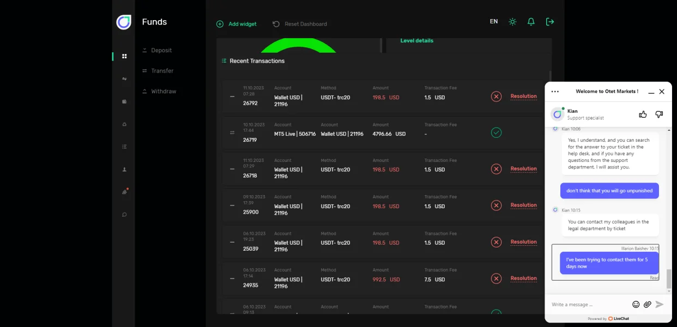
Task: Open notifications bell icon
Action: [x=531, y=22]
